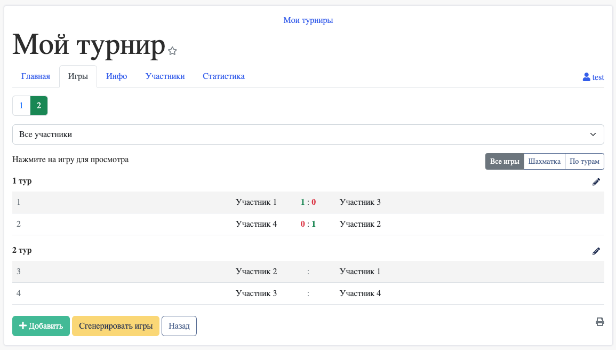Switch view to Шахматка
The image size is (616, 350).
(544, 162)
